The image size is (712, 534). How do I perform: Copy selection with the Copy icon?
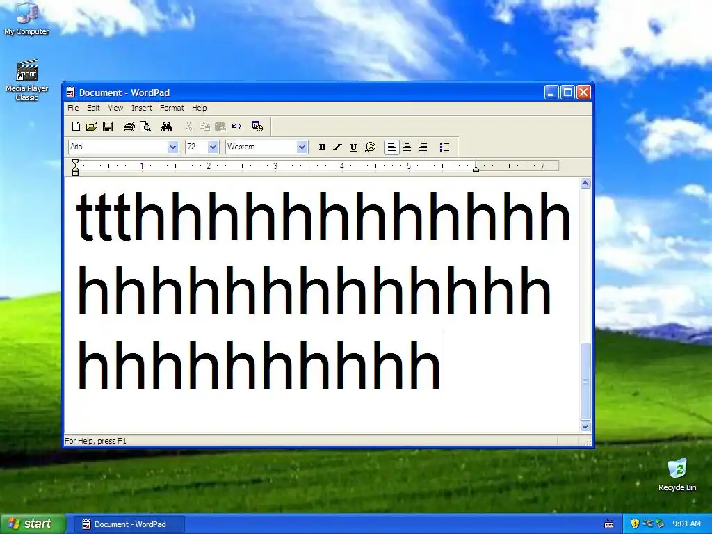click(205, 127)
